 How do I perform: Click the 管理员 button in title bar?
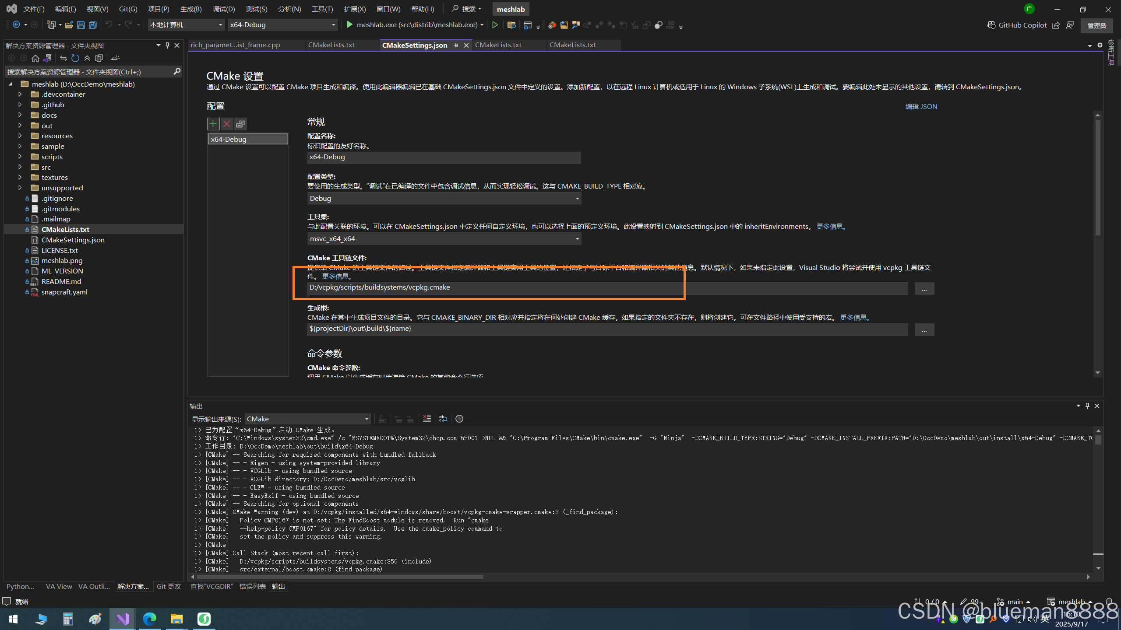pos(1097,25)
